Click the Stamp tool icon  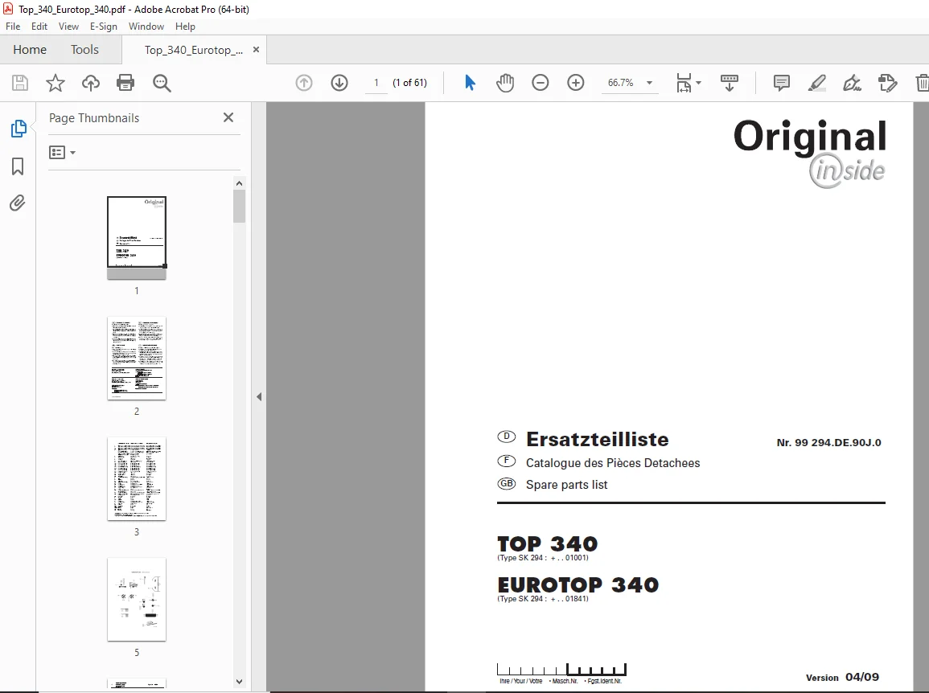[x=887, y=83]
